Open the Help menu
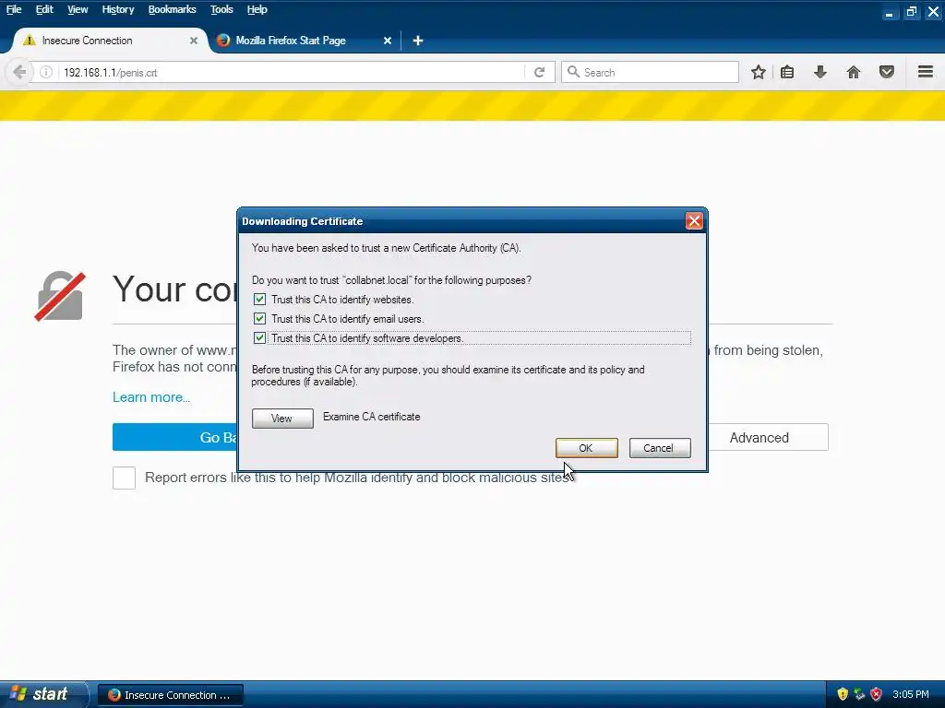945x708 pixels. coord(257,9)
